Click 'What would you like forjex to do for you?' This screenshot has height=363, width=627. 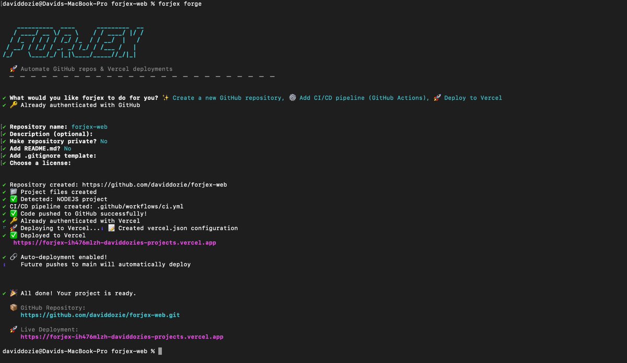click(x=84, y=98)
